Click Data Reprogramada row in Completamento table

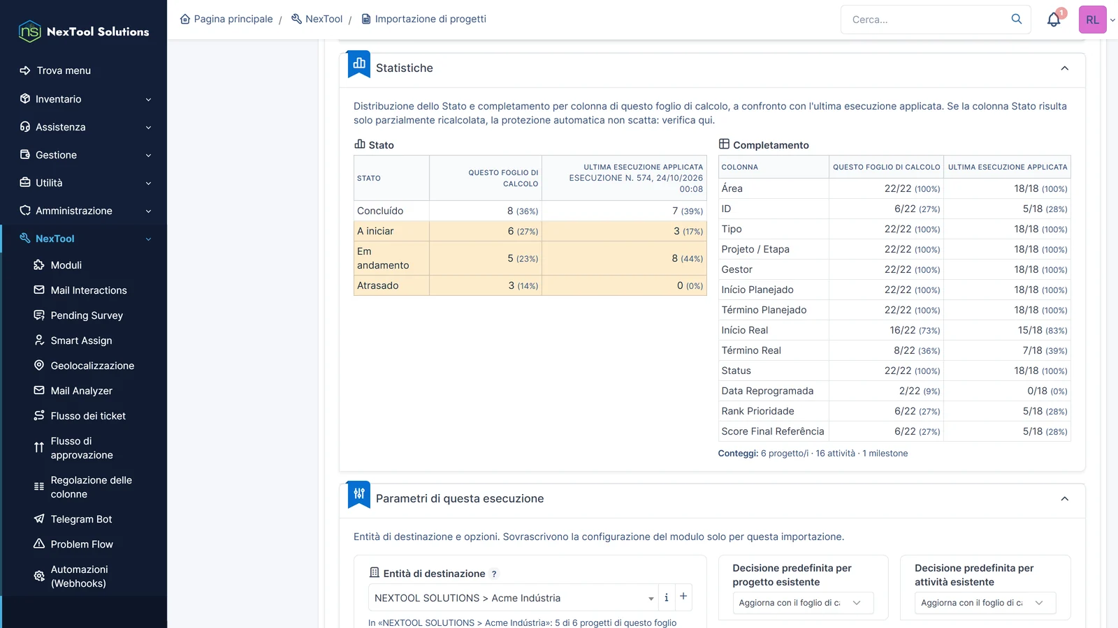click(894, 391)
